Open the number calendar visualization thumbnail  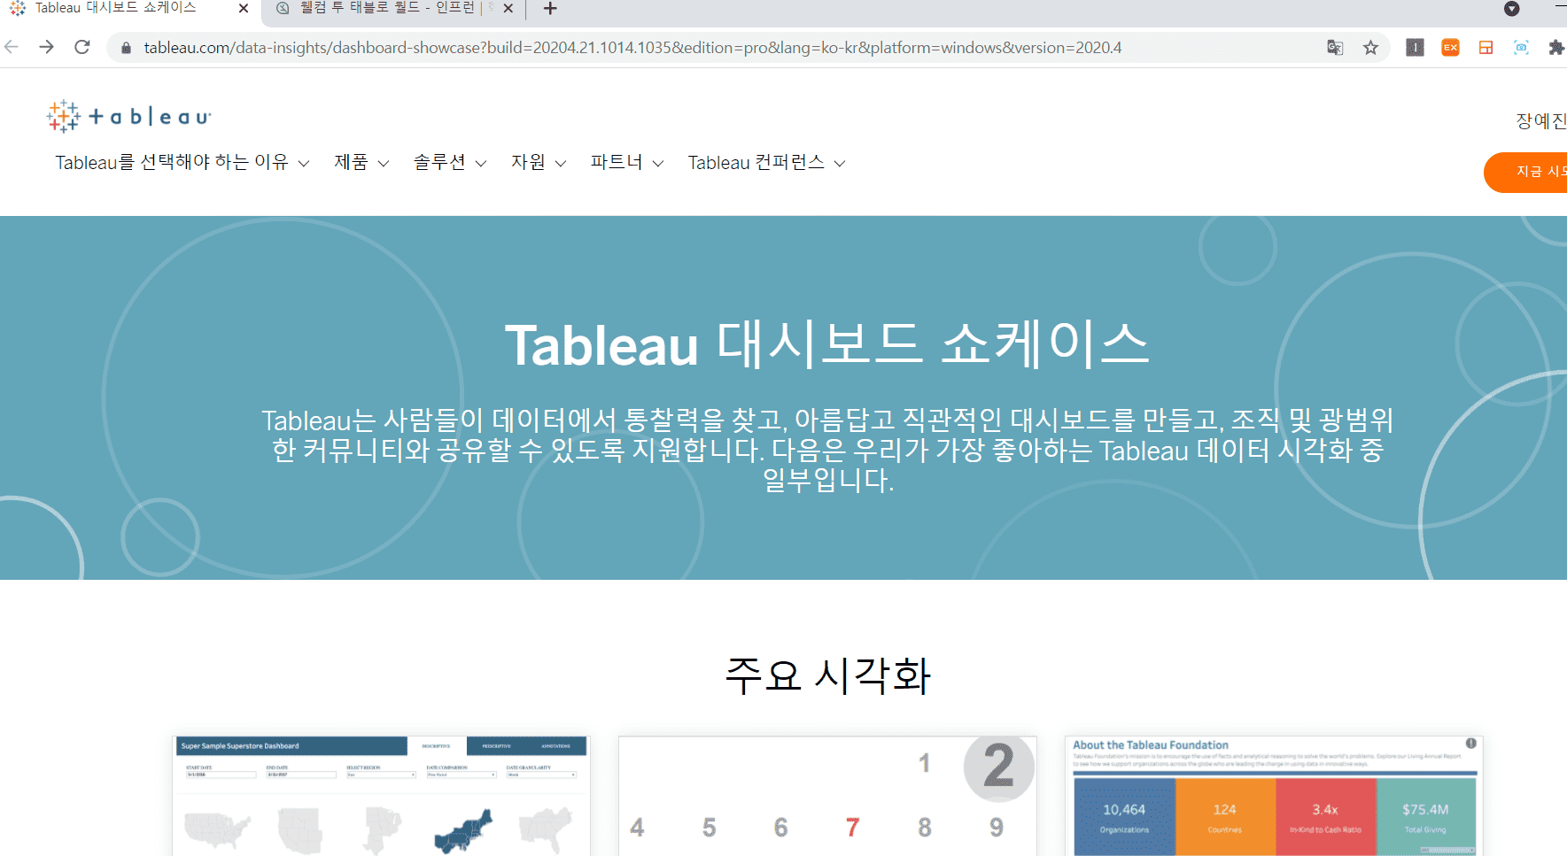click(827, 796)
